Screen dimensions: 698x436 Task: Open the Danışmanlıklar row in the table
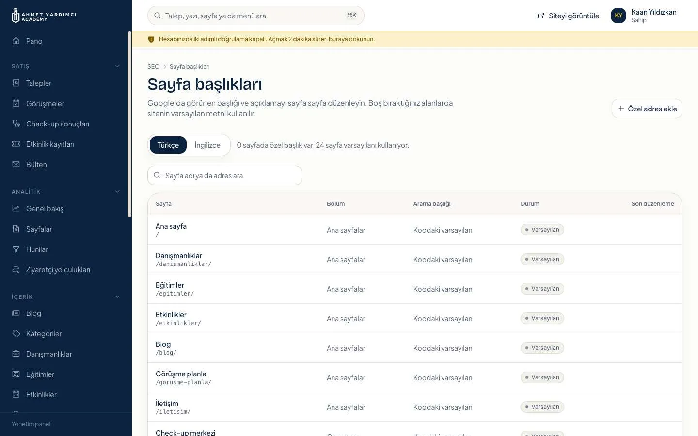coord(415,259)
